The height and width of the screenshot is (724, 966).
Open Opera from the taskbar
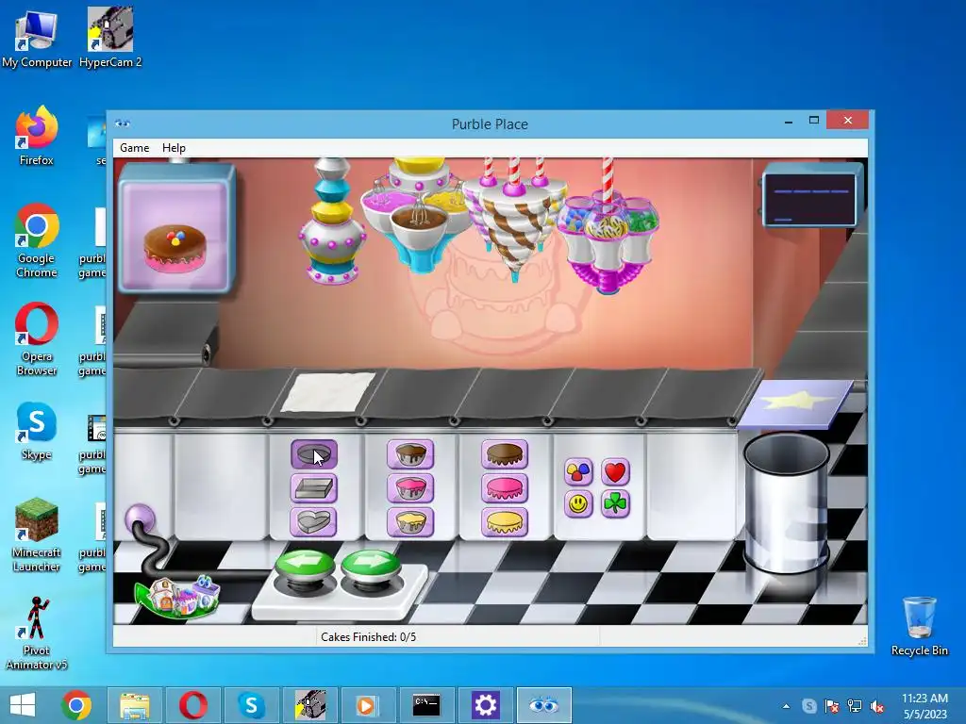(192, 705)
